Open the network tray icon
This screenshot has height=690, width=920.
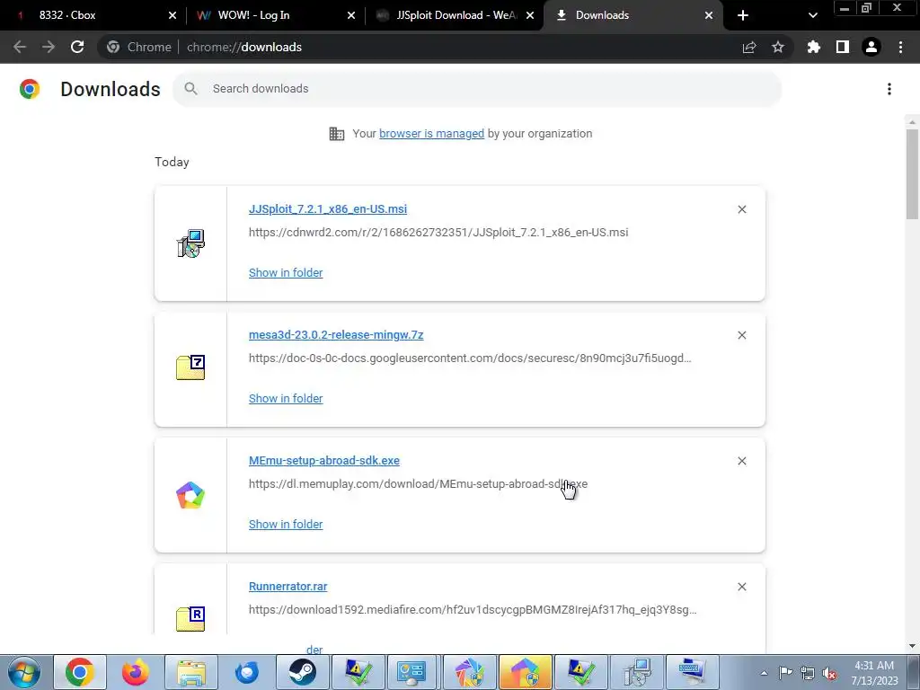coord(808,673)
